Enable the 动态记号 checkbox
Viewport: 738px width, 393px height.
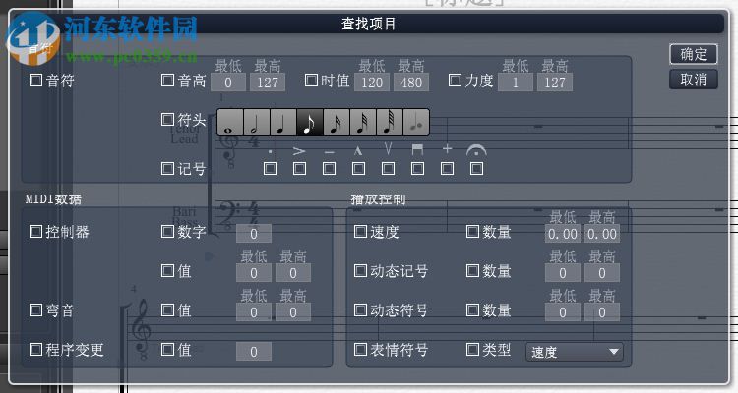(x=360, y=271)
